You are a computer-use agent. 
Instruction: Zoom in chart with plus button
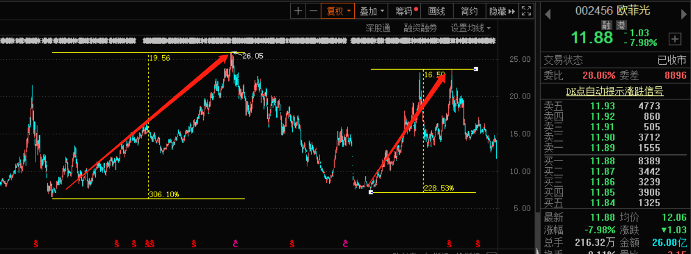click(x=298, y=11)
